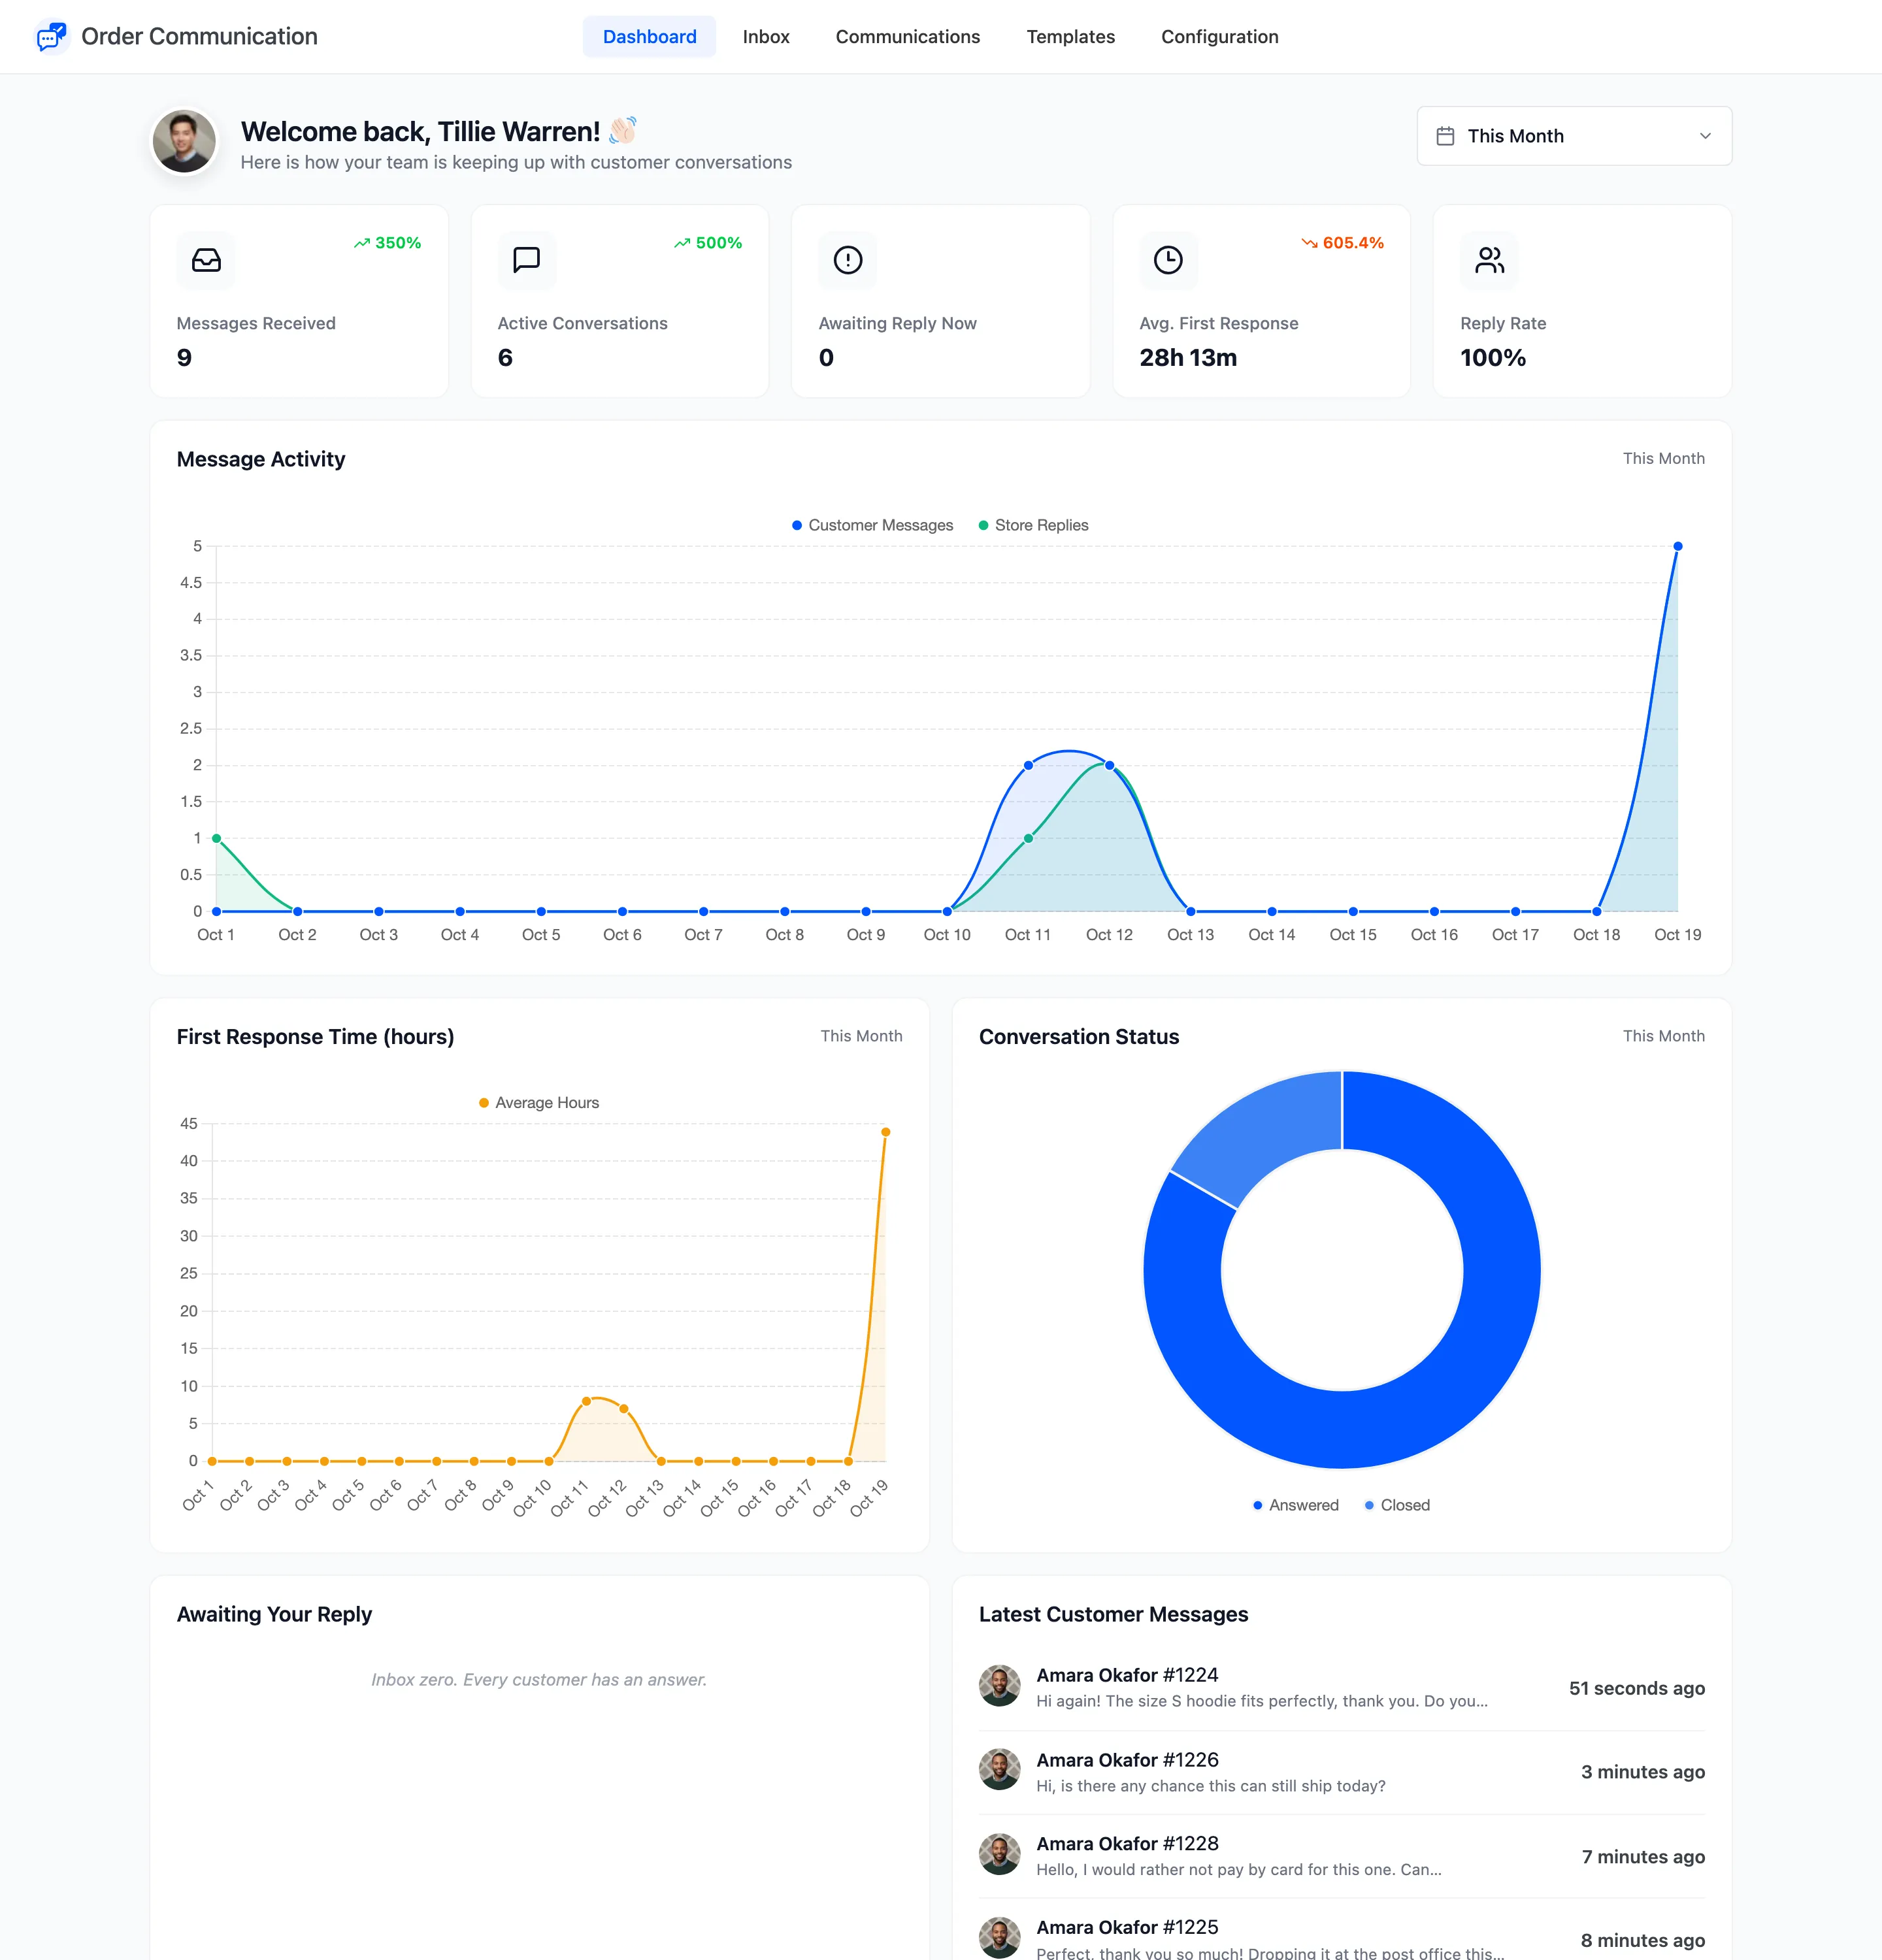Click the Oct 19 point on First Response chart
The image size is (1882, 1960).
[x=885, y=1132]
